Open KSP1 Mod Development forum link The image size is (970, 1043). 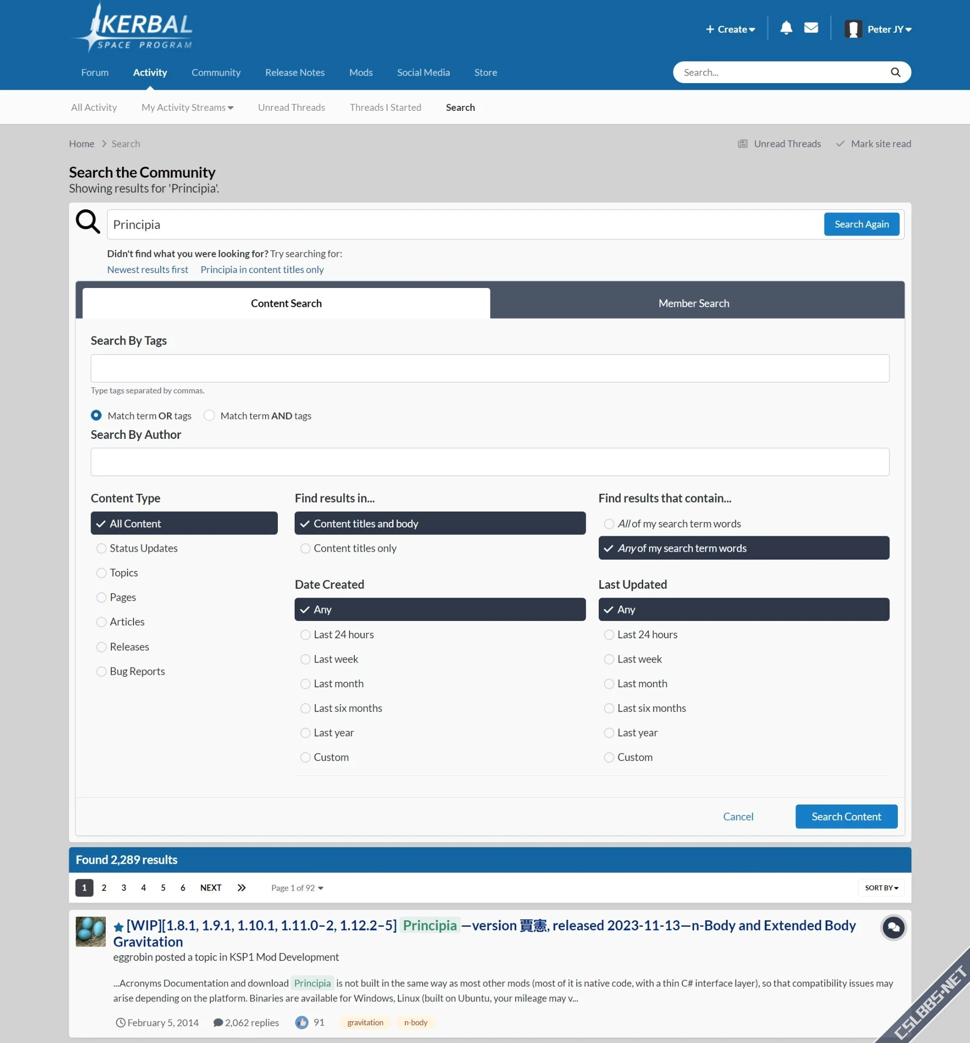click(284, 957)
